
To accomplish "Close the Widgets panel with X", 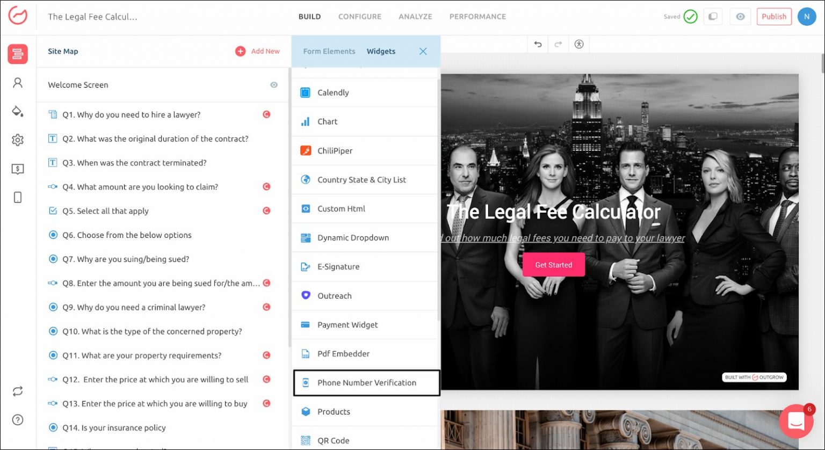I will pos(423,52).
